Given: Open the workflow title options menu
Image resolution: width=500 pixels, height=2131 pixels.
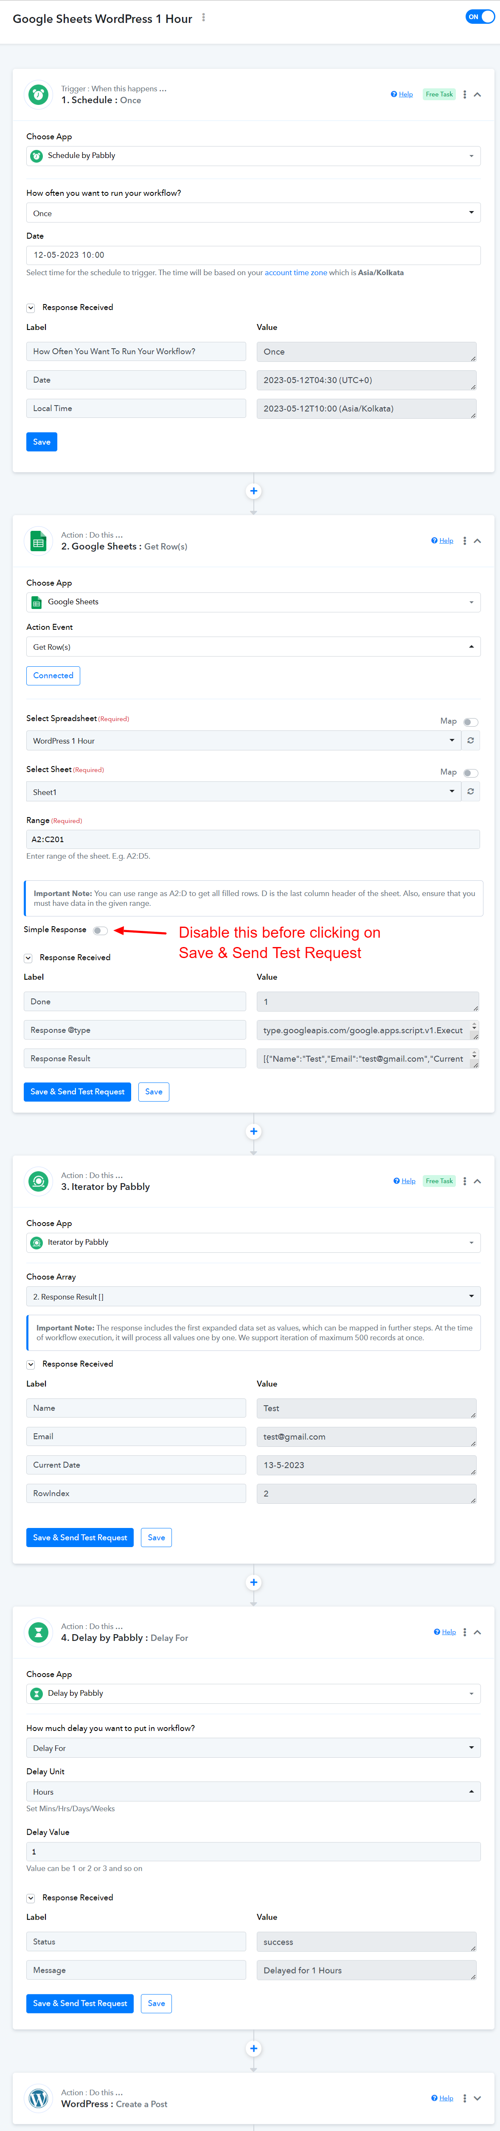Looking at the screenshot, I should tap(203, 17).
